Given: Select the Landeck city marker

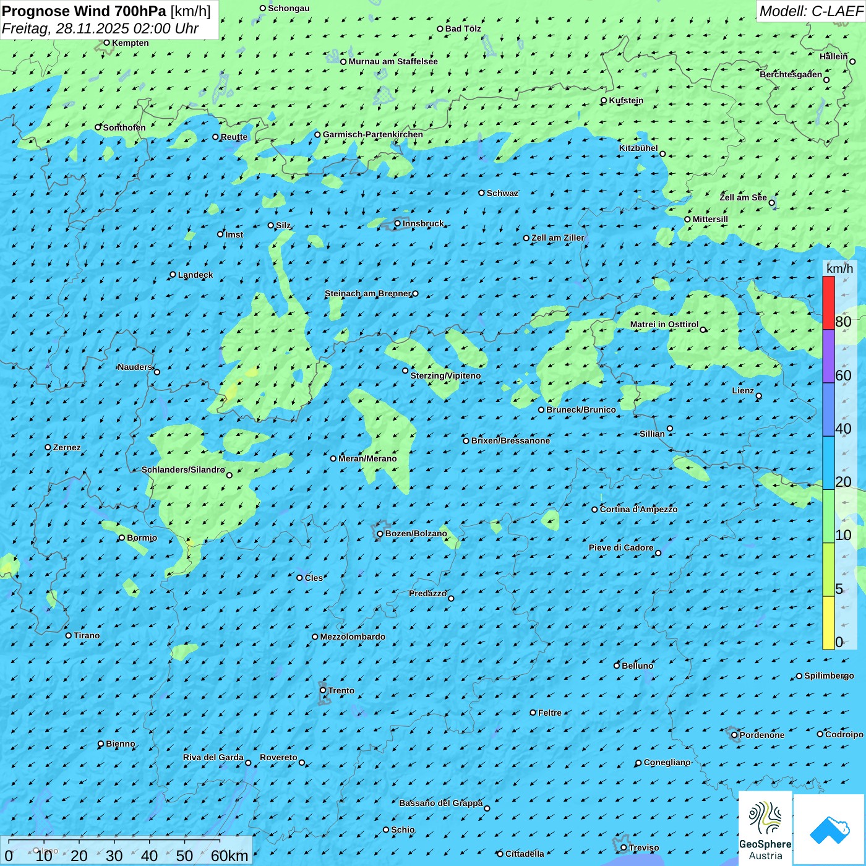Looking at the screenshot, I should pos(173,275).
